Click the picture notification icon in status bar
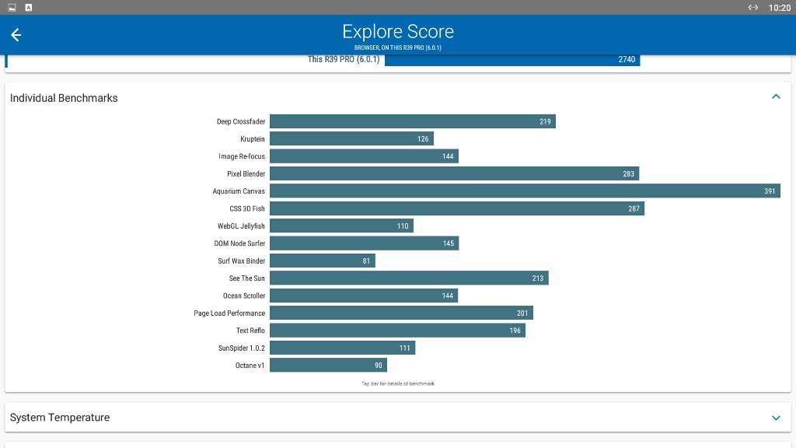Viewport: 796px width, 448px height. click(12, 8)
